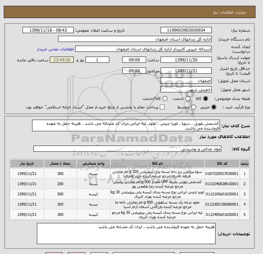Click raisin product name in row 2
The image size is (263, 254).
[x=157, y=184]
